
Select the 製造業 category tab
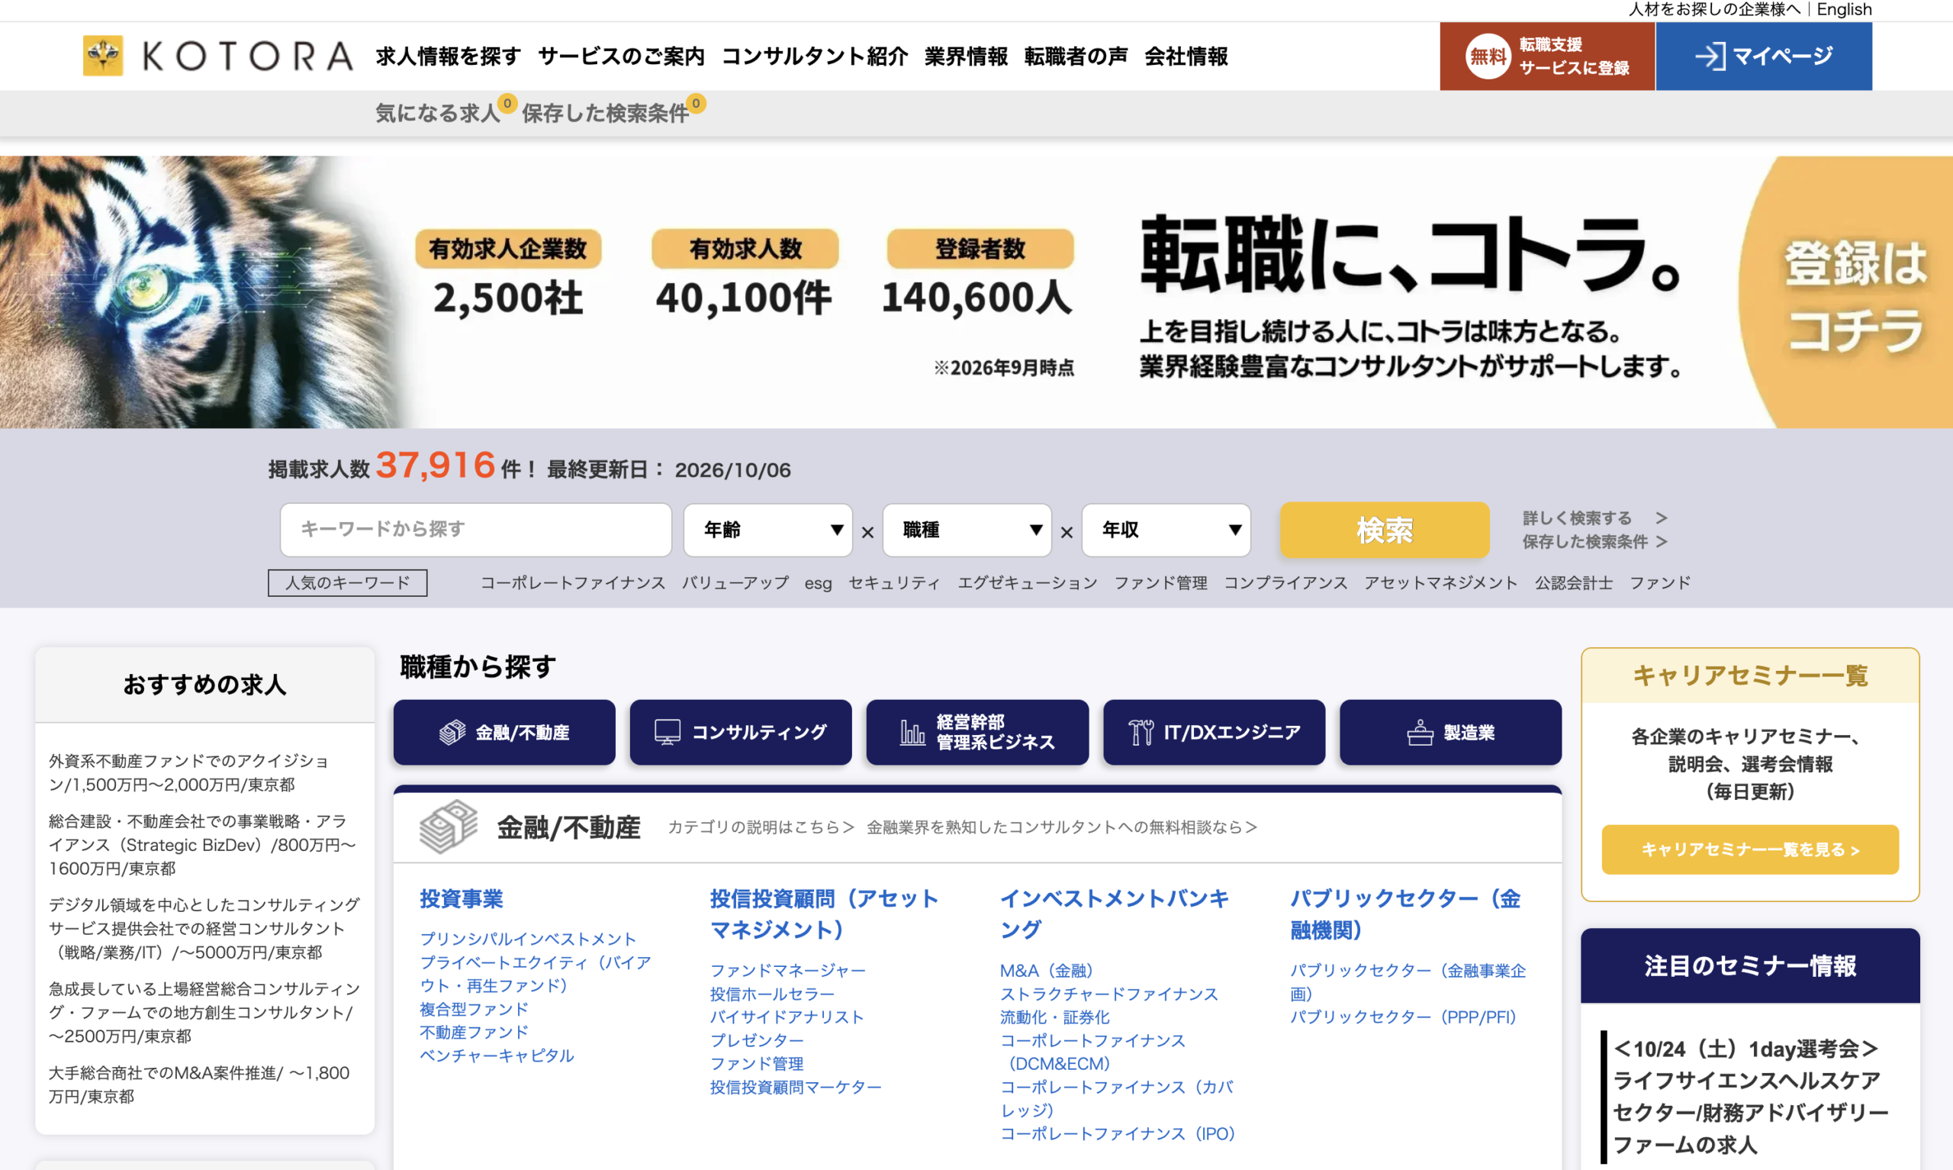[x=1450, y=733]
